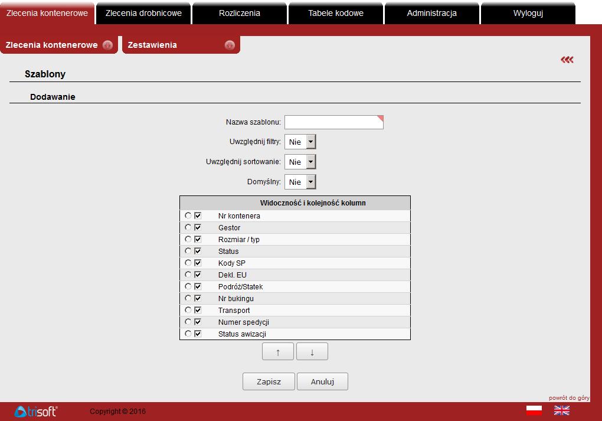Click the Nr kontenera column label

[239, 216]
